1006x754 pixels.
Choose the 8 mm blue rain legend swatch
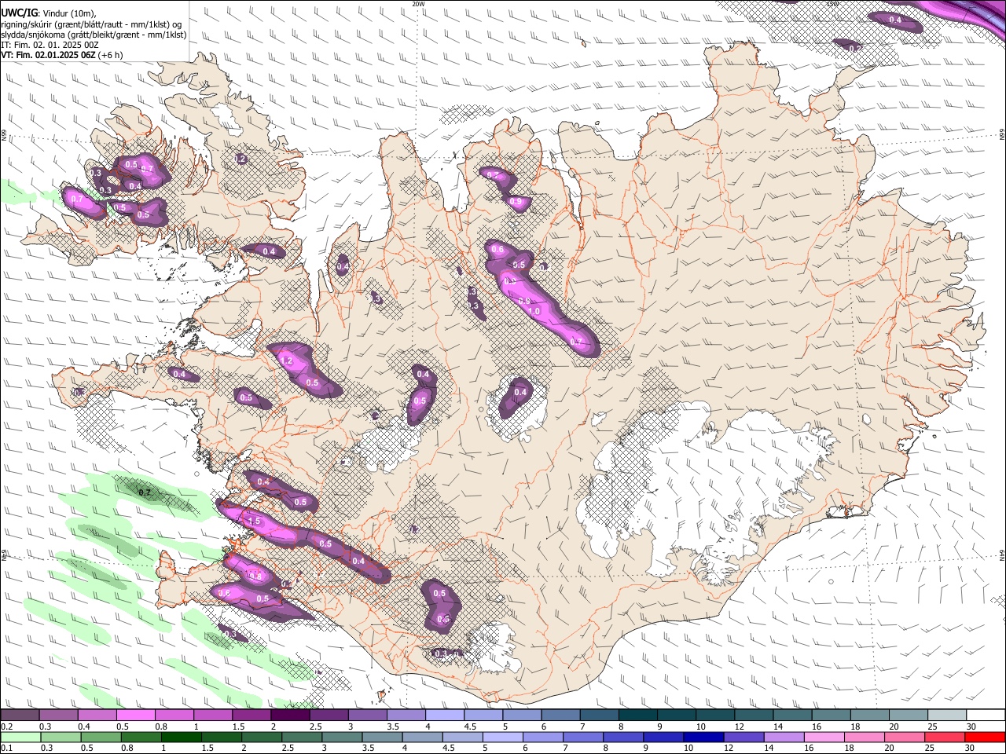pyautogui.click(x=623, y=738)
